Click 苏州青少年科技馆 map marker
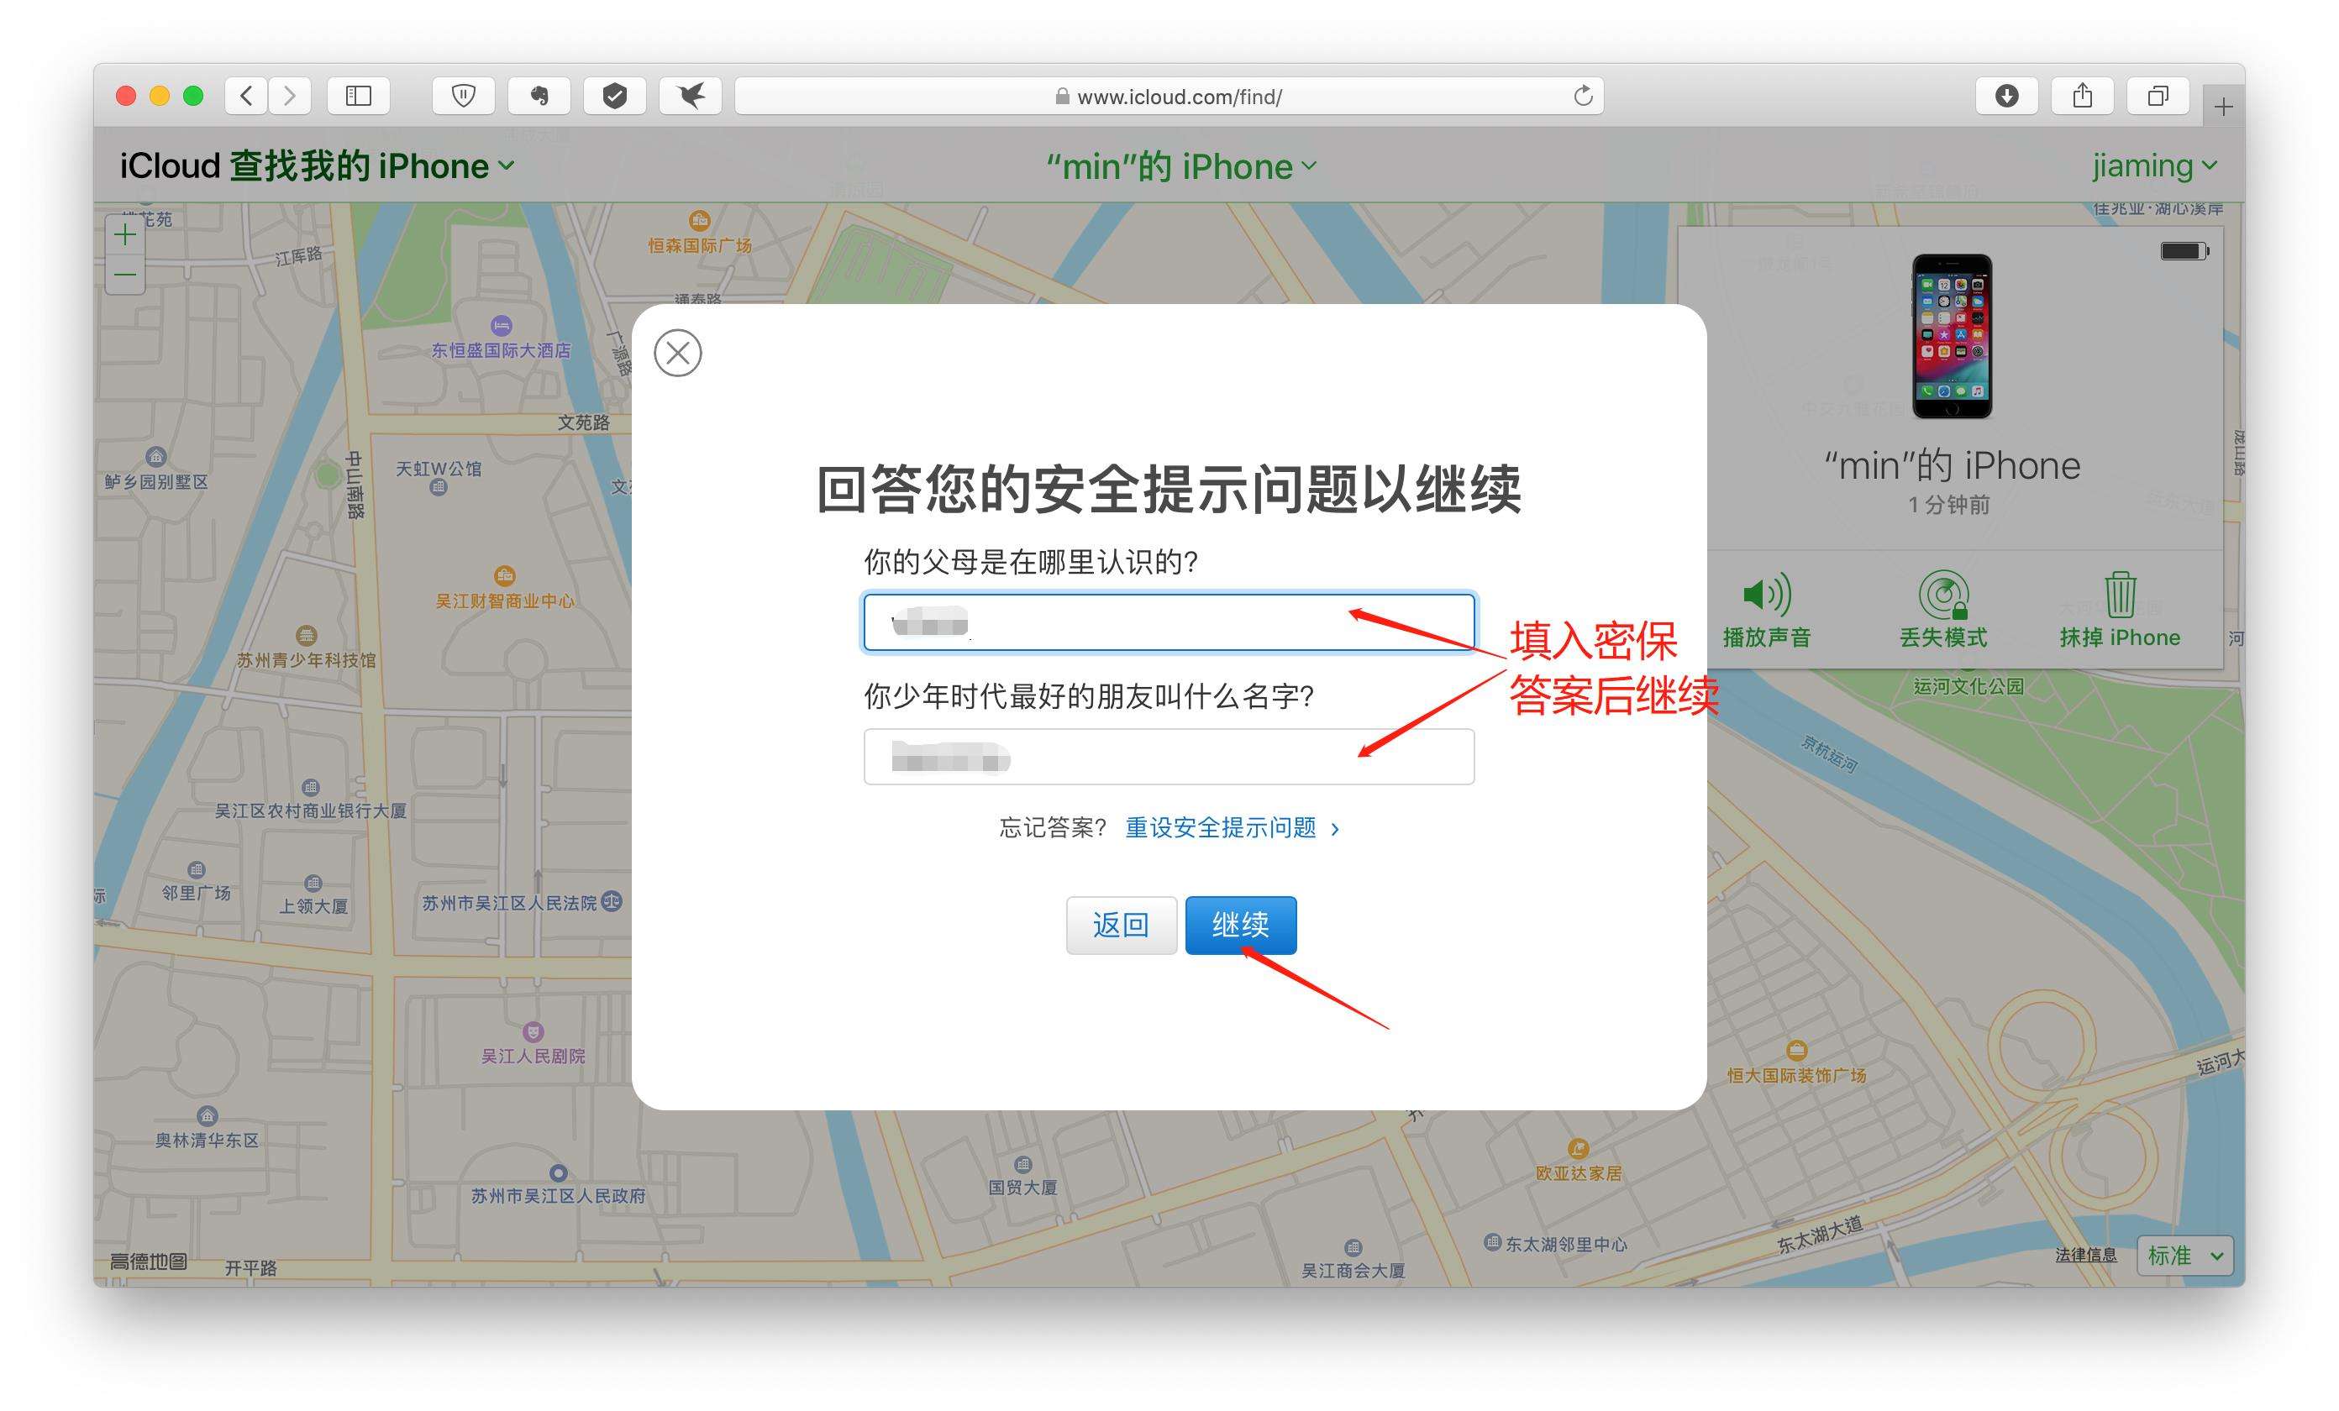2339x1411 pixels. coord(306,636)
